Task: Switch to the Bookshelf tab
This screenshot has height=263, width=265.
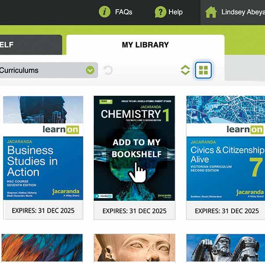Action: coord(31,45)
